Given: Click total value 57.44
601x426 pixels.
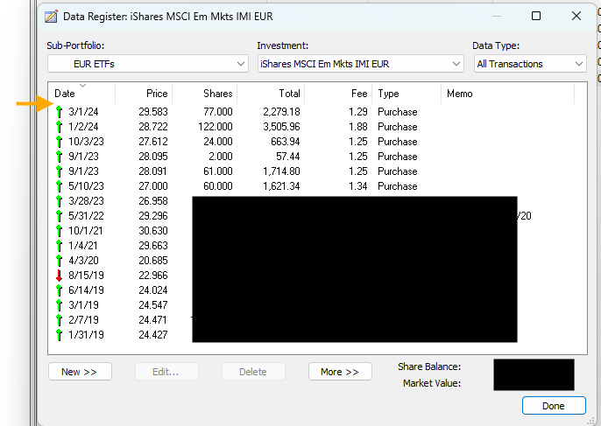Looking at the screenshot, I should click(x=288, y=157).
